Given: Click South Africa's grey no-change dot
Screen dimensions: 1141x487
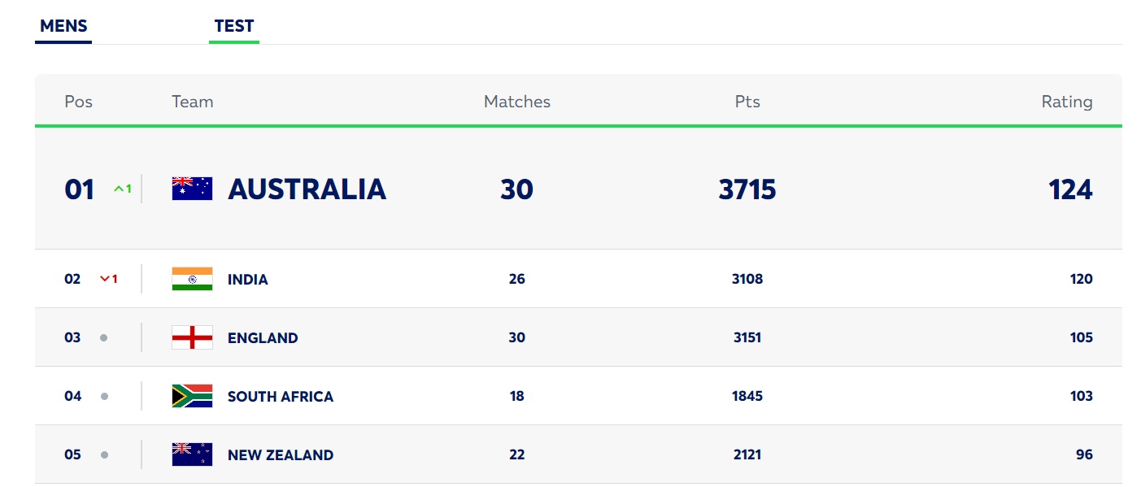Looking at the screenshot, I should [103, 396].
